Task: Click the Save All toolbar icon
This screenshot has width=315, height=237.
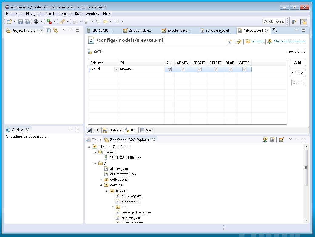Action: [x=27, y=21]
